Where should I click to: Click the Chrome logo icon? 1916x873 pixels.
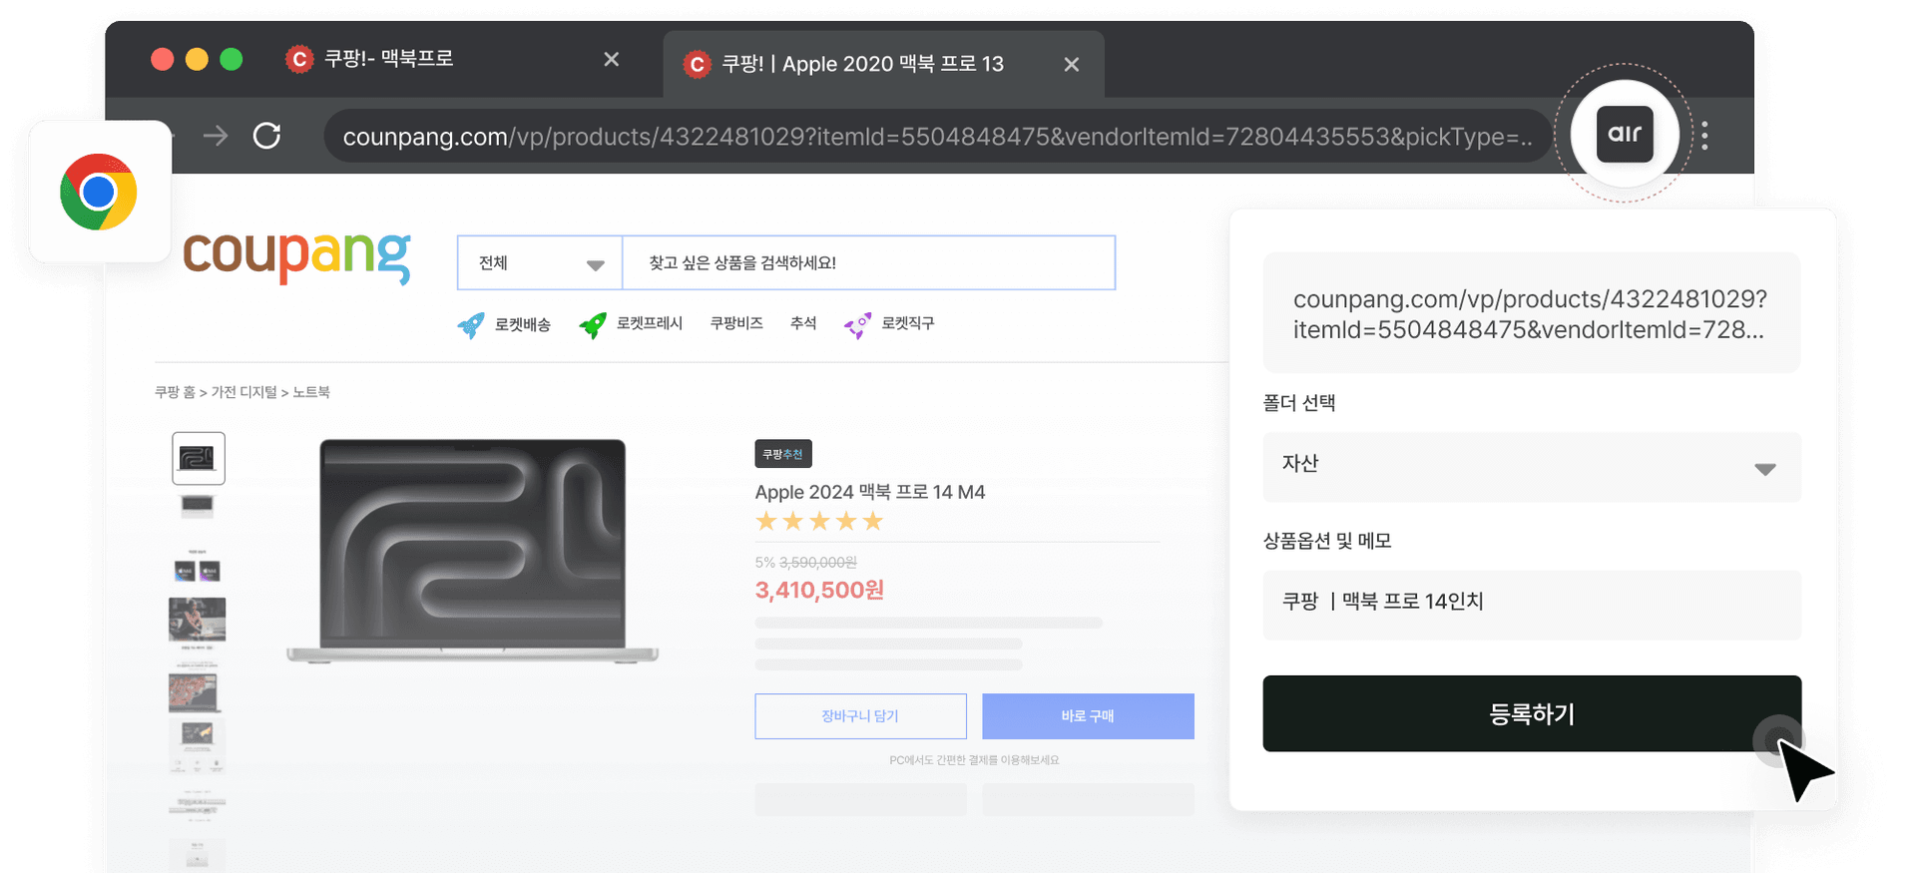pyautogui.click(x=99, y=192)
